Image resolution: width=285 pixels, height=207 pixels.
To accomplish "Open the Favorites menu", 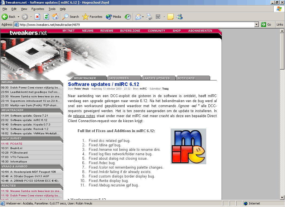I will pos(38,9).
